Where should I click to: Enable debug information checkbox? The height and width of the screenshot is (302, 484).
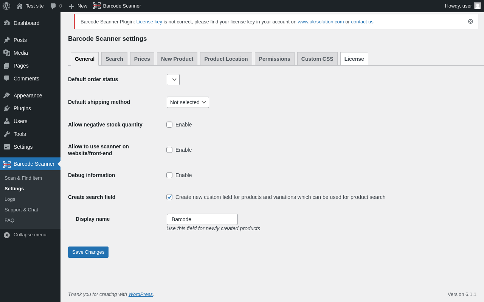(x=169, y=175)
